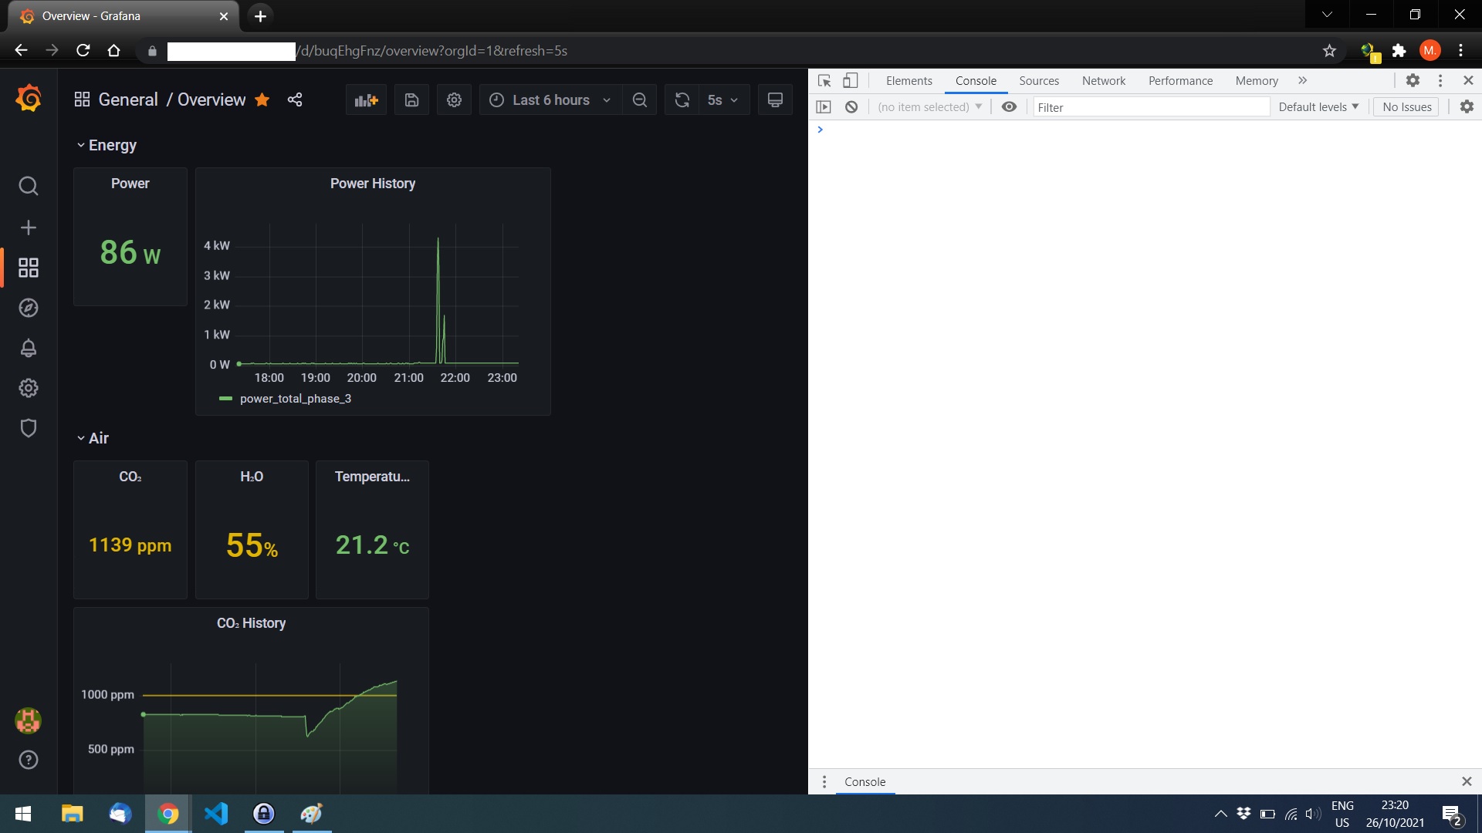Image resolution: width=1482 pixels, height=833 pixels.
Task: Switch to the Network tab in DevTools
Action: coord(1103,80)
